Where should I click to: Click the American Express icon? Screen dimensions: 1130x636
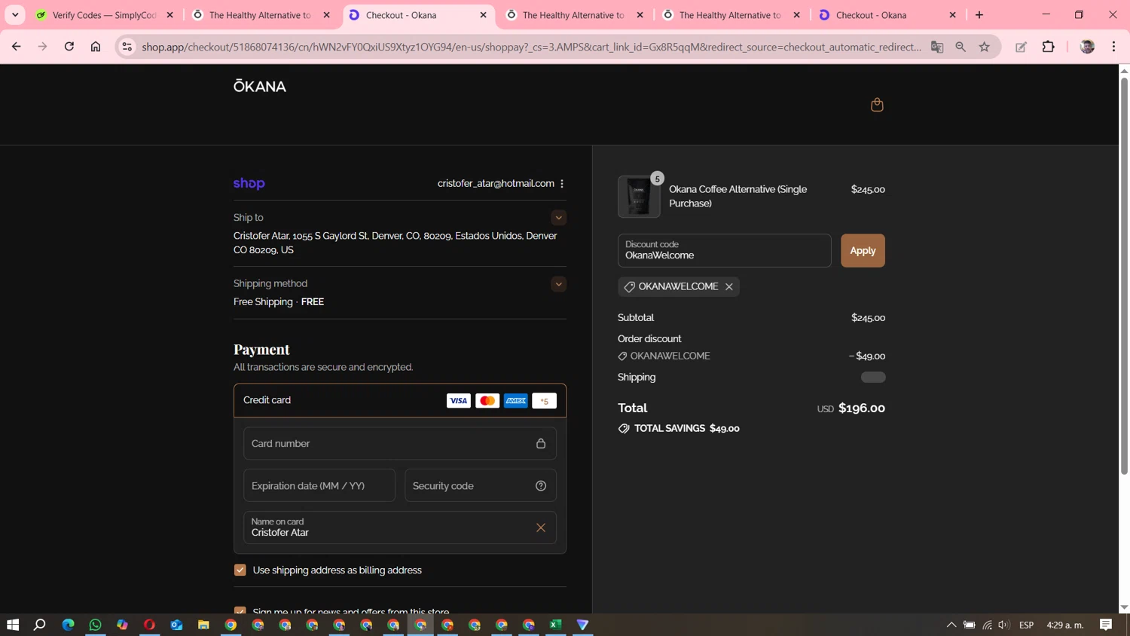tap(516, 401)
